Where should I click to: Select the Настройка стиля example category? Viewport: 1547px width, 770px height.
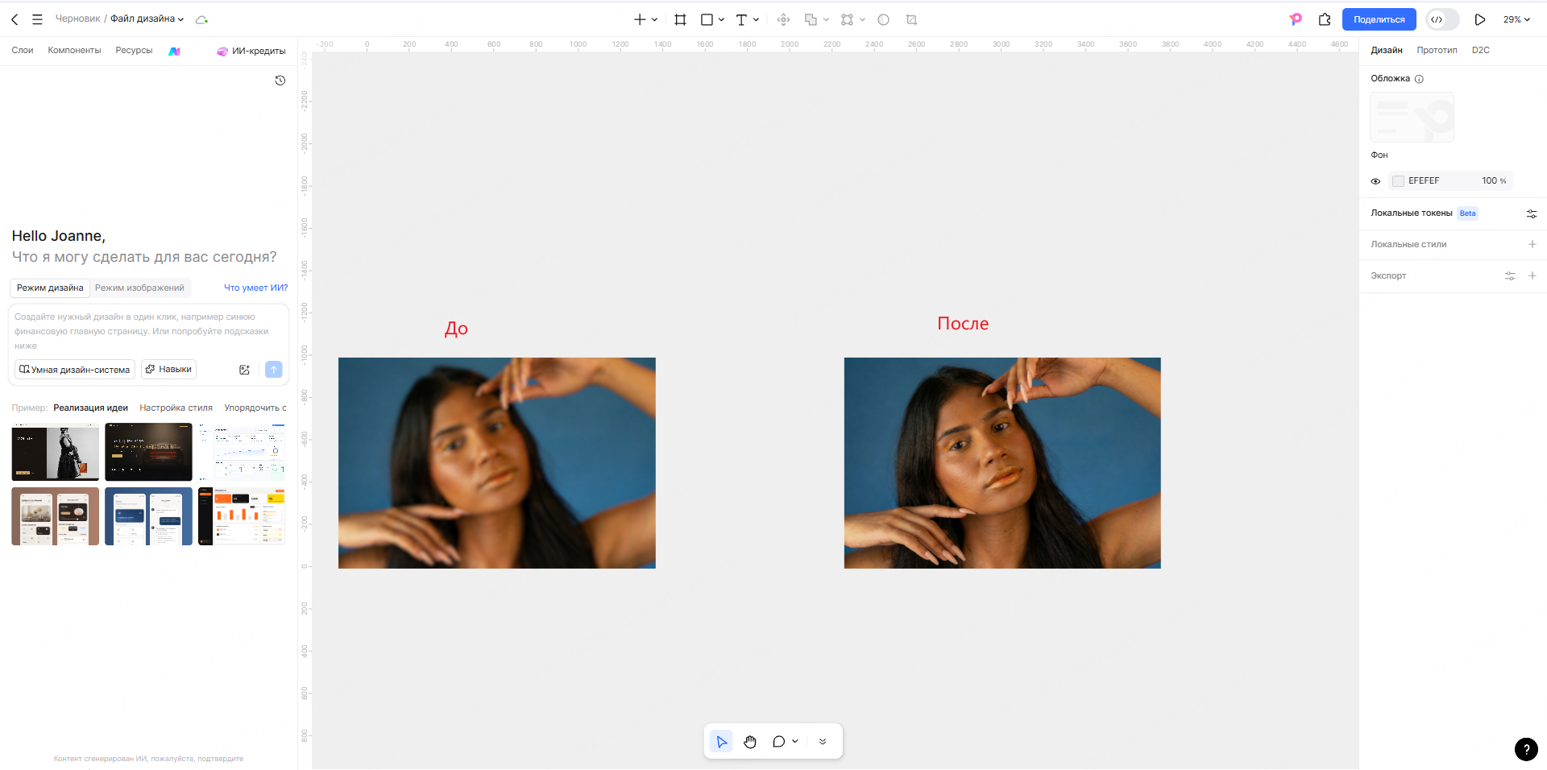pyautogui.click(x=176, y=408)
